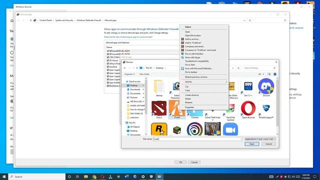This screenshot has width=320, height=180.
Task: Click the help icon in Browse dialog
Action: pyautogui.click(x=275, y=74)
